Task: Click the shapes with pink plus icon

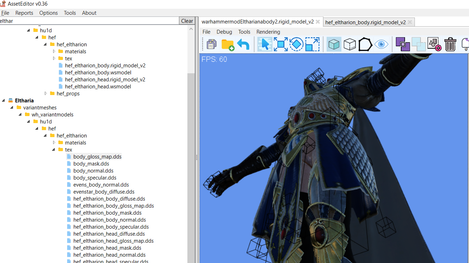Action: pos(435,45)
